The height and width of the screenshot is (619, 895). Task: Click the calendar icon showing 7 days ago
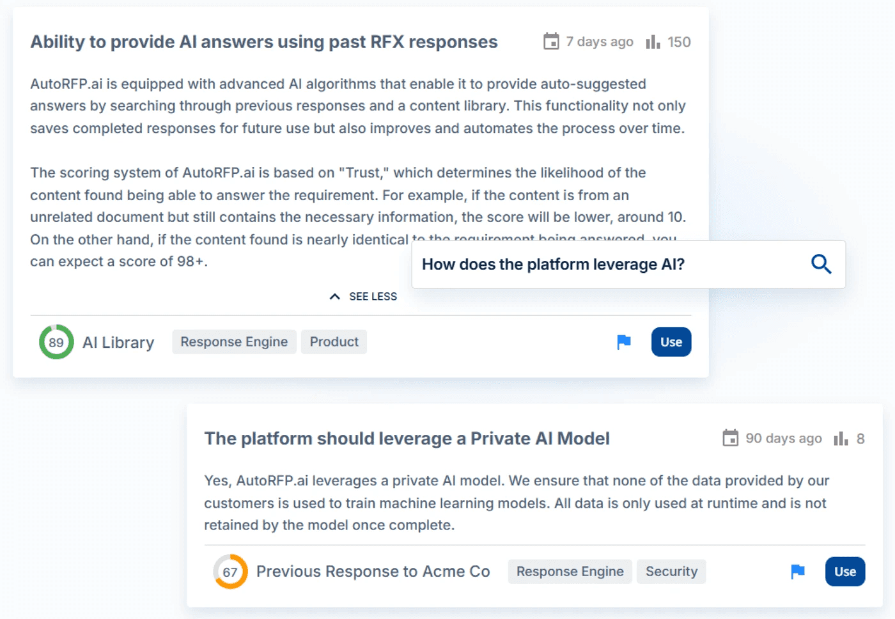point(550,41)
